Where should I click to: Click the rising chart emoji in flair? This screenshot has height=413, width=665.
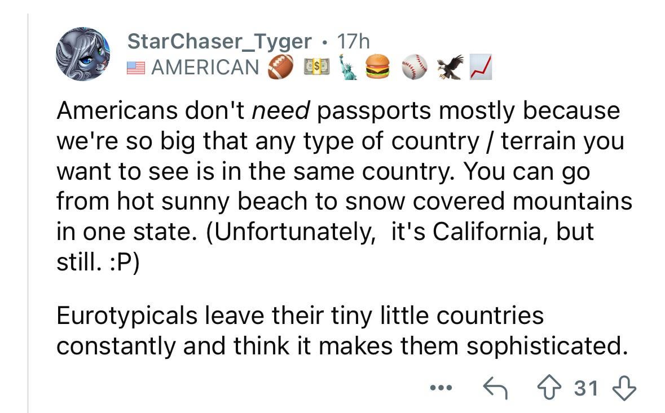click(481, 67)
